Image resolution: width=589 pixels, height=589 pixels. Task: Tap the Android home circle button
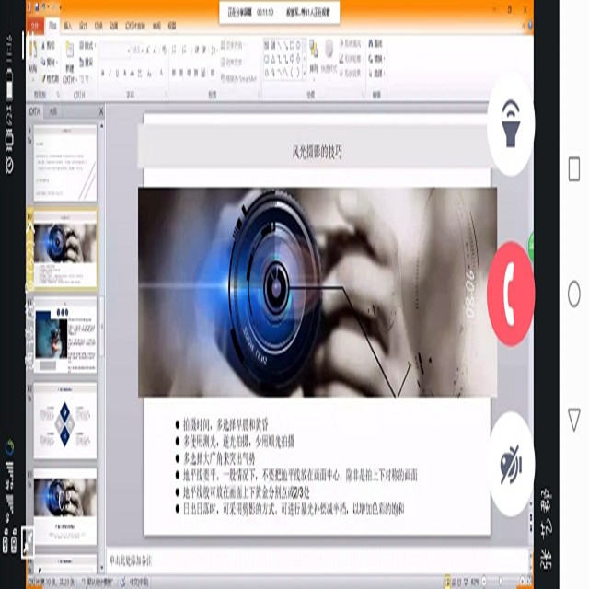pos(574,294)
